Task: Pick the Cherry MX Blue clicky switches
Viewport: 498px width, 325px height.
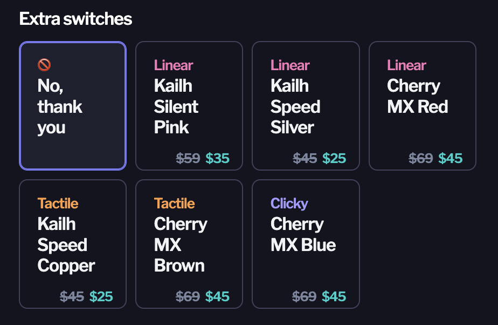Action: click(306, 244)
